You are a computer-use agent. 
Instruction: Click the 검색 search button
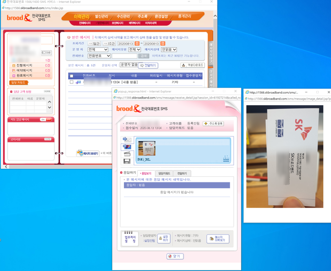pos(144,56)
